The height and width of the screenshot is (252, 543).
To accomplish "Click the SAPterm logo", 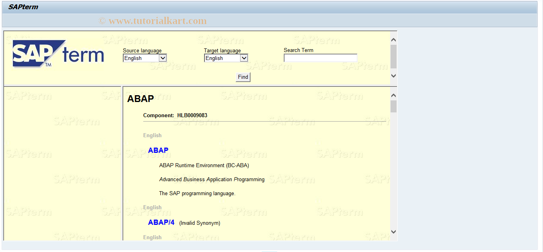I will pyautogui.click(x=58, y=54).
